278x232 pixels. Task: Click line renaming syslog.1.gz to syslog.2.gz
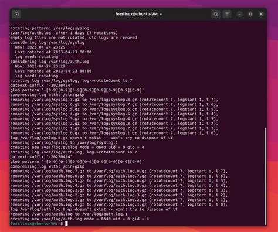click(x=114, y=128)
